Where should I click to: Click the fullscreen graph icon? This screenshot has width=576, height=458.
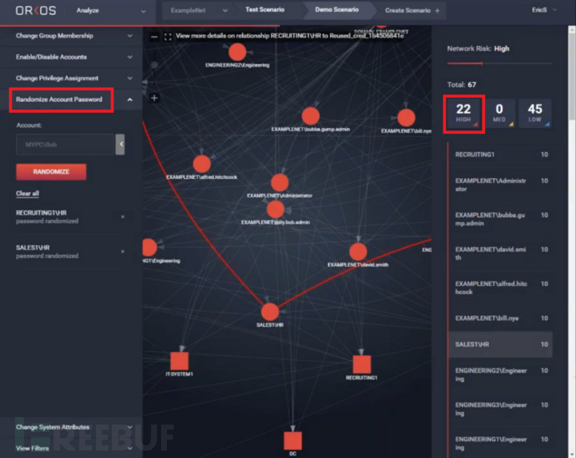click(x=168, y=37)
